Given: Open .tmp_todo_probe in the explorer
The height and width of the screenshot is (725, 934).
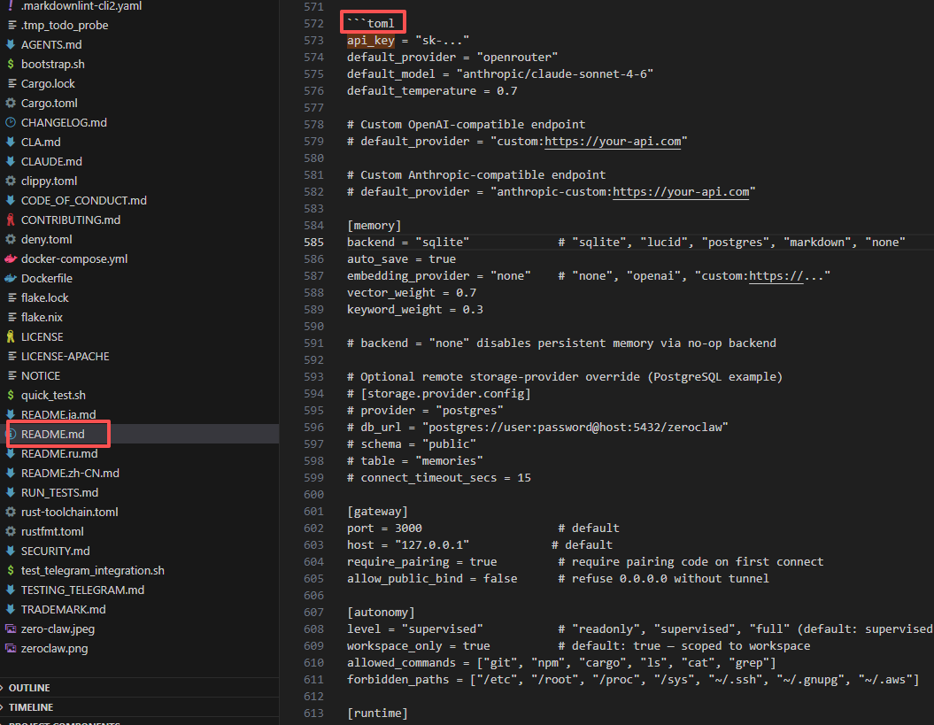Looking at the screenshot, I should pyautogui.click(x=65, y=25).
